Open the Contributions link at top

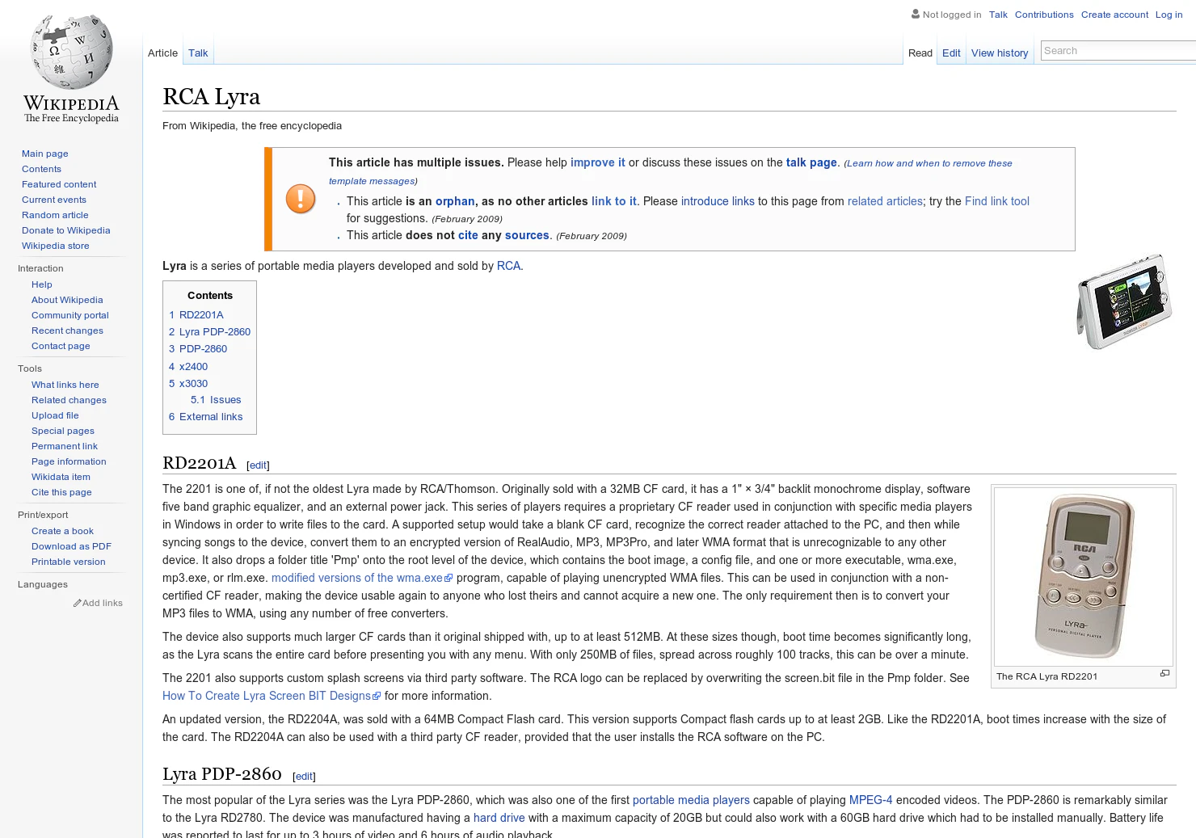click(x=1044, y=15)
